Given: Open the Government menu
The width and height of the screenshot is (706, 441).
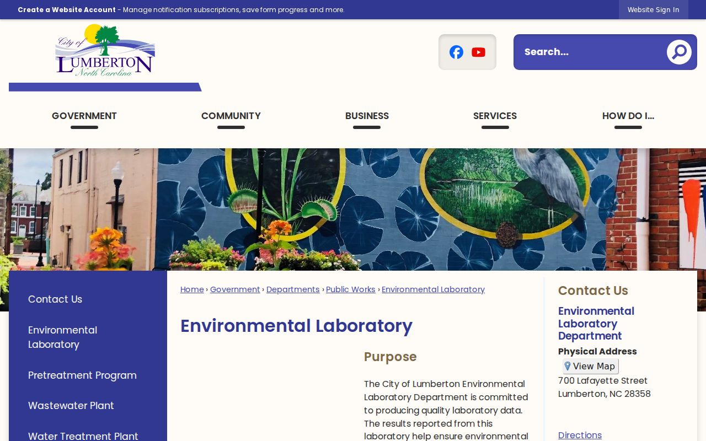Looking at the screenshot, I should point(84,116).
